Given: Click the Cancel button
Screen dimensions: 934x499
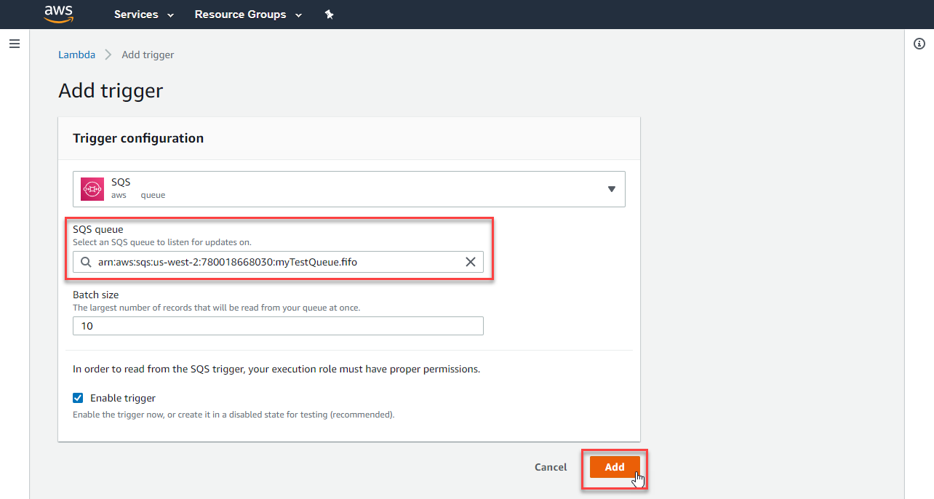Looking at the screenshot, I should (551, 467).
